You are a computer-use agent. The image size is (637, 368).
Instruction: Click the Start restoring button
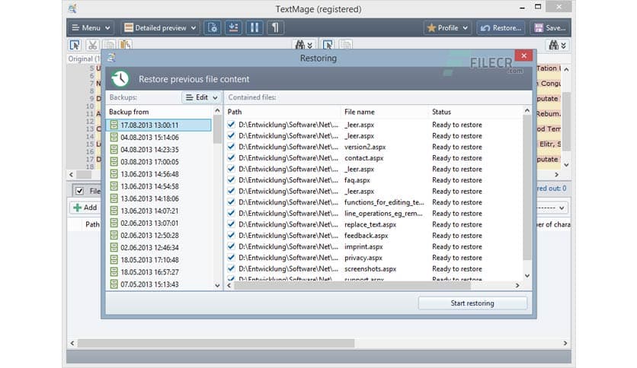(x=472, y=303)
